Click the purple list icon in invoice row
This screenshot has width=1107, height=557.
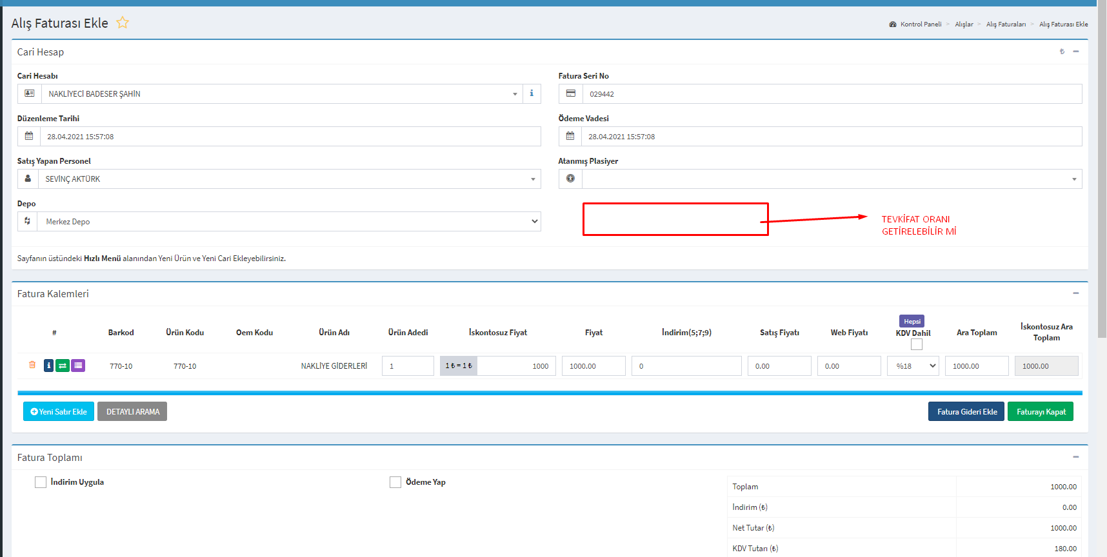click(78, 366)
